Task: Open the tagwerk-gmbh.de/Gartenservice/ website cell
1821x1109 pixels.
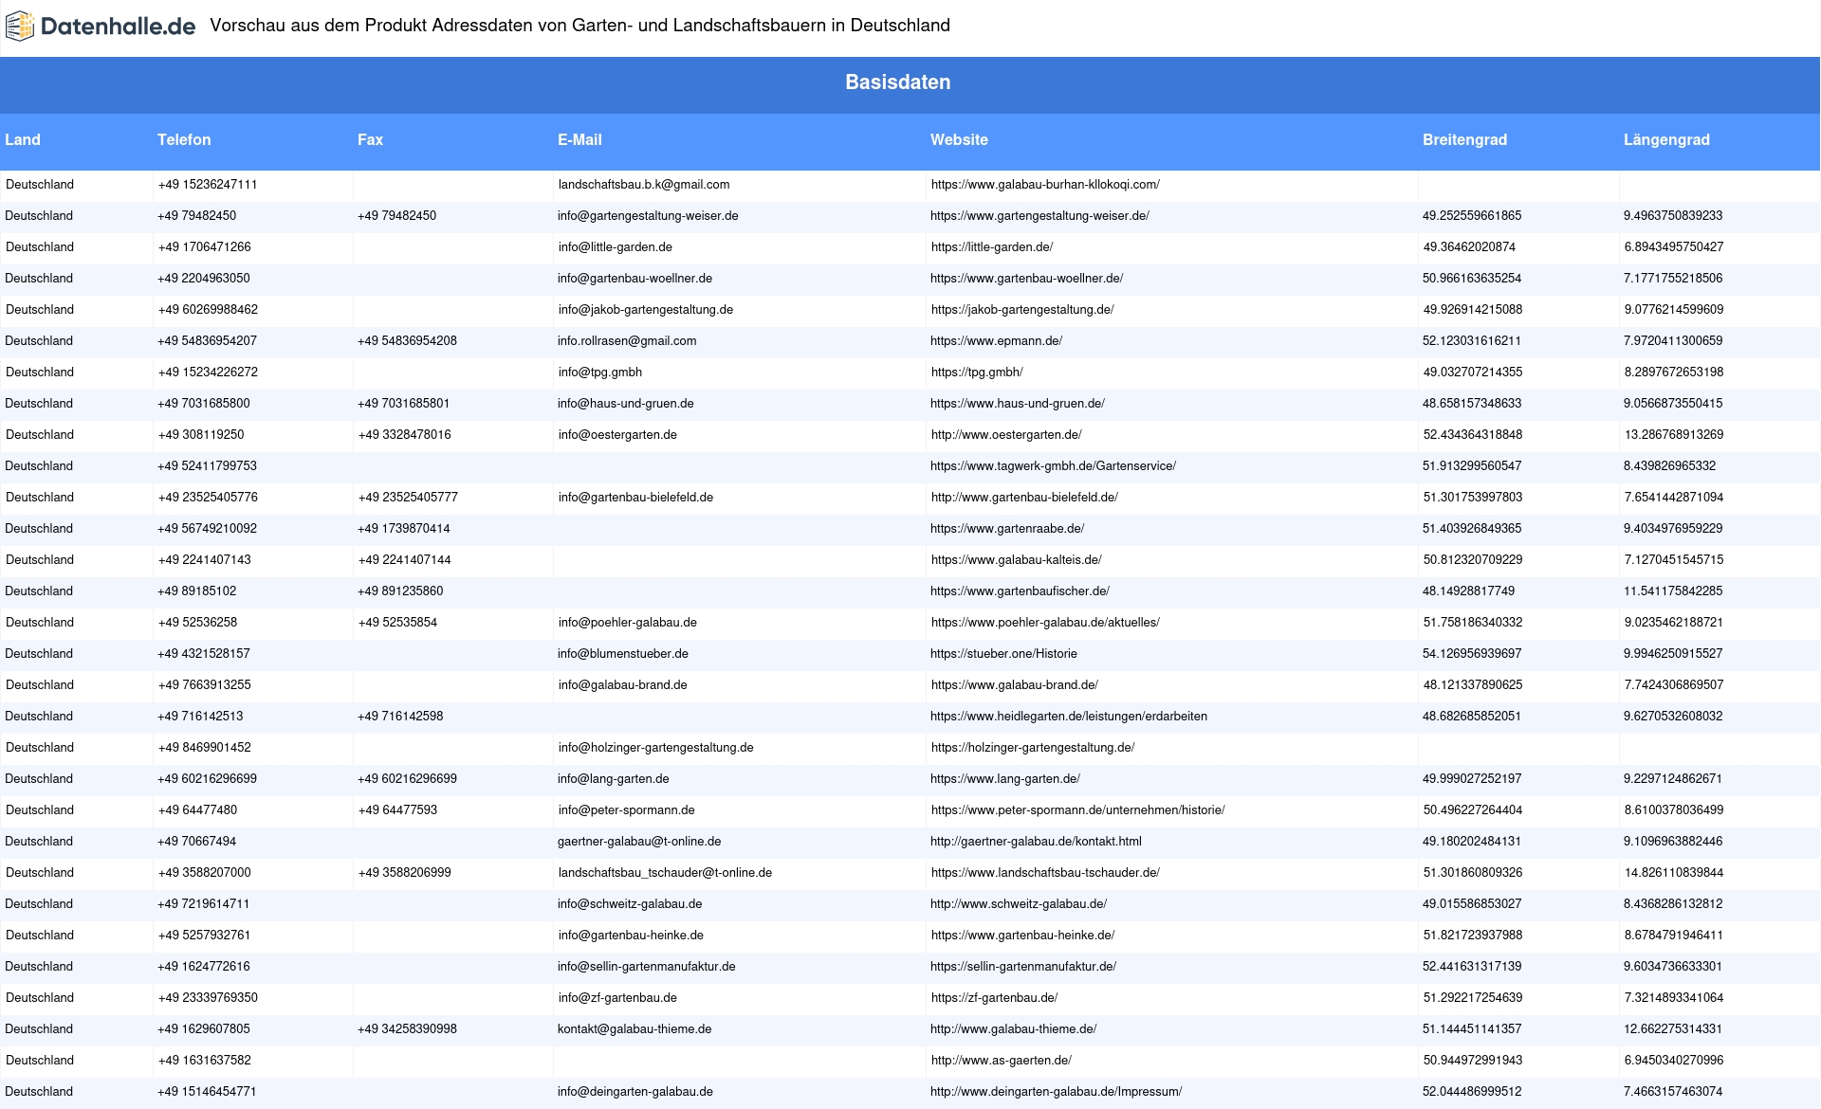Action: pyautogui.click(x=1053, y=466)
